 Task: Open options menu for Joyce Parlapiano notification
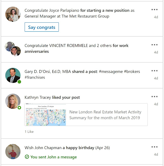tap(154, 10)
